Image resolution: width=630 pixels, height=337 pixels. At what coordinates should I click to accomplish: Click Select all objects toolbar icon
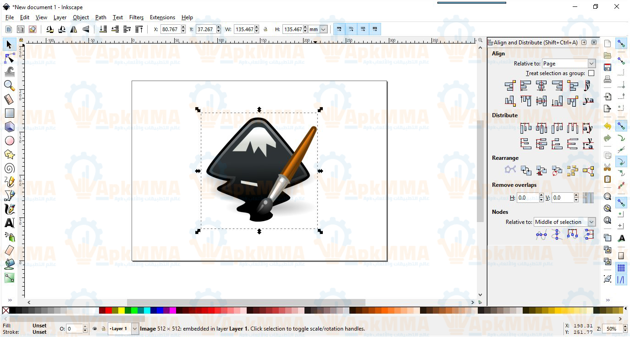click(9, 29)
